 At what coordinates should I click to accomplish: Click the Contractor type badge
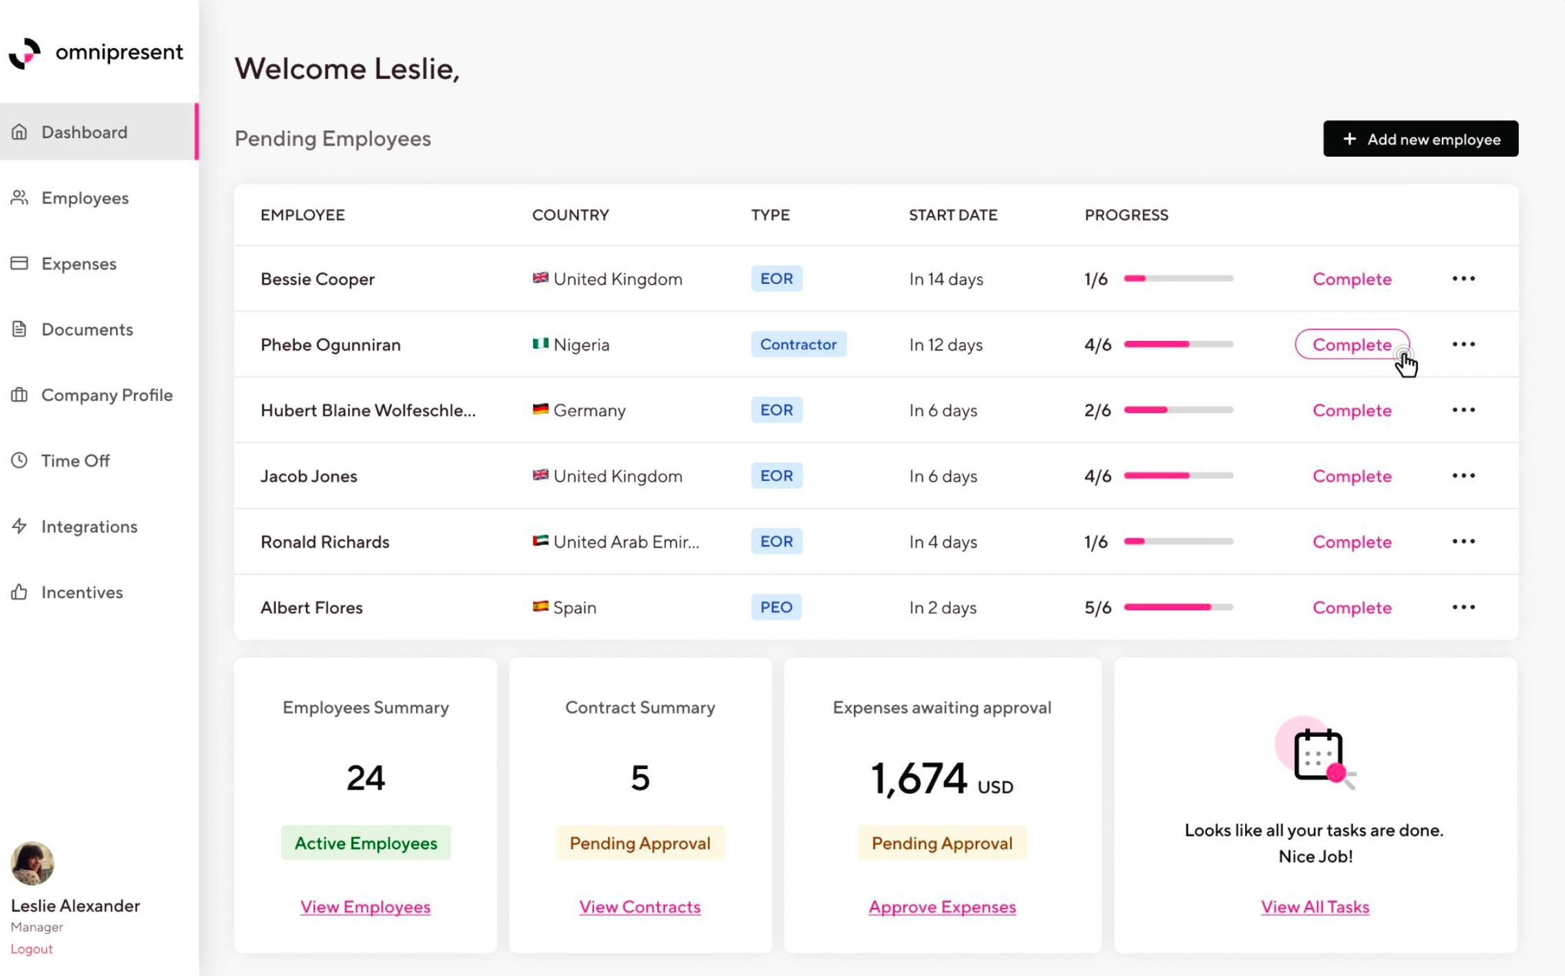click(x=798, y=344)
